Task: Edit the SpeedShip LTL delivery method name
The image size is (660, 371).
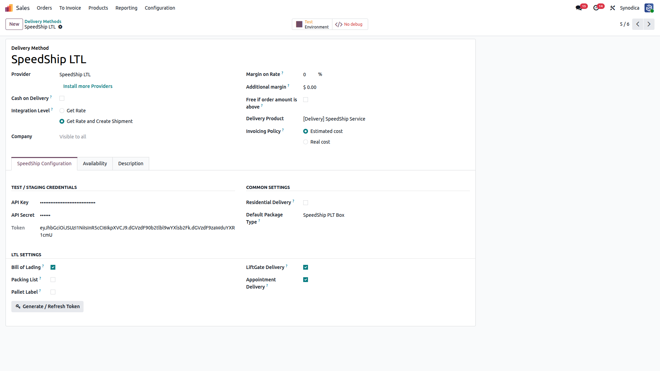Action: (49, 59)
